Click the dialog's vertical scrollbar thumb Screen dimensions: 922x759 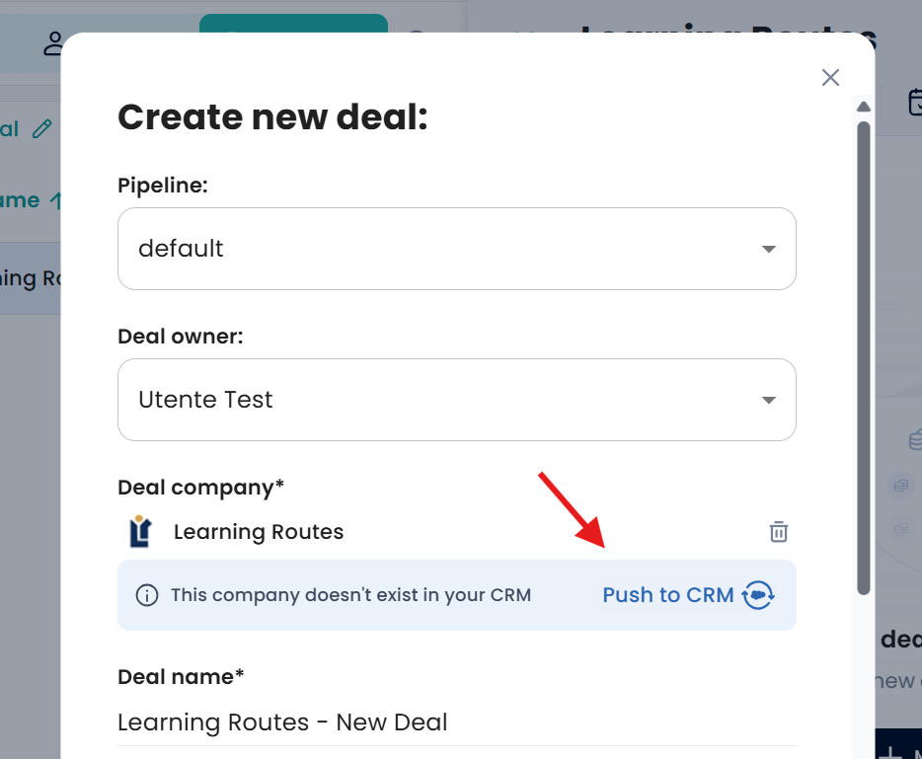864,355
